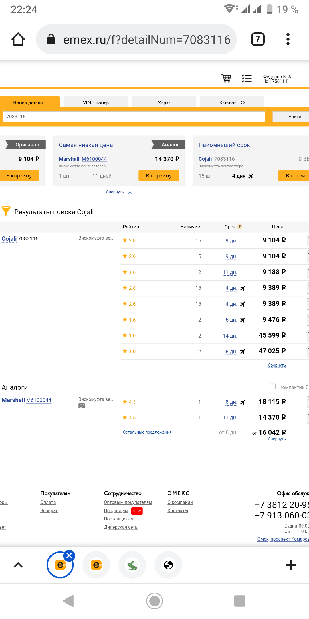Image resolution: width=309 pixels, height=619 pixels.
Task: Open the Самая низкая цена heading link
Action: click(86, 145)
